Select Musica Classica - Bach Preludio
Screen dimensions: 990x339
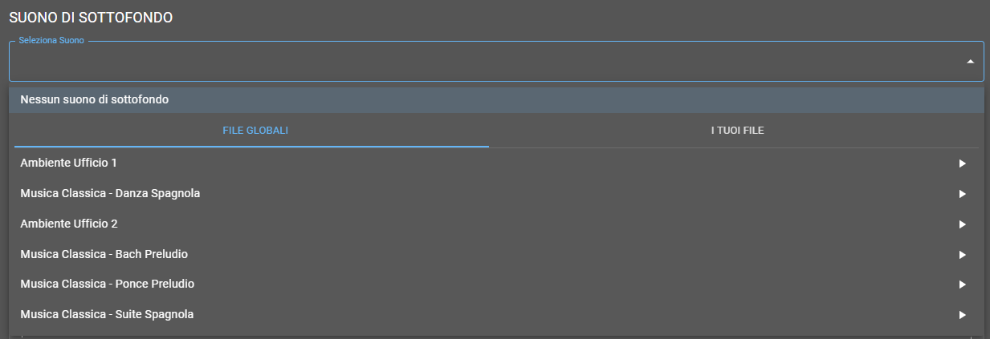[104, 255]
